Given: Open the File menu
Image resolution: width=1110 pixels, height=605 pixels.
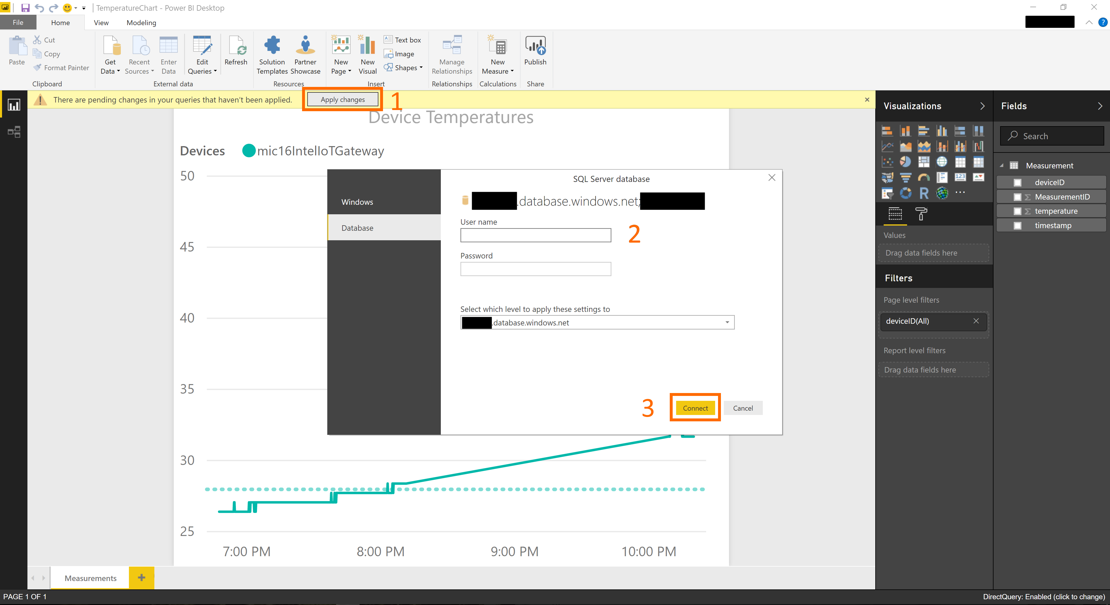Looking at the screenshot, I should click(18, 23).
